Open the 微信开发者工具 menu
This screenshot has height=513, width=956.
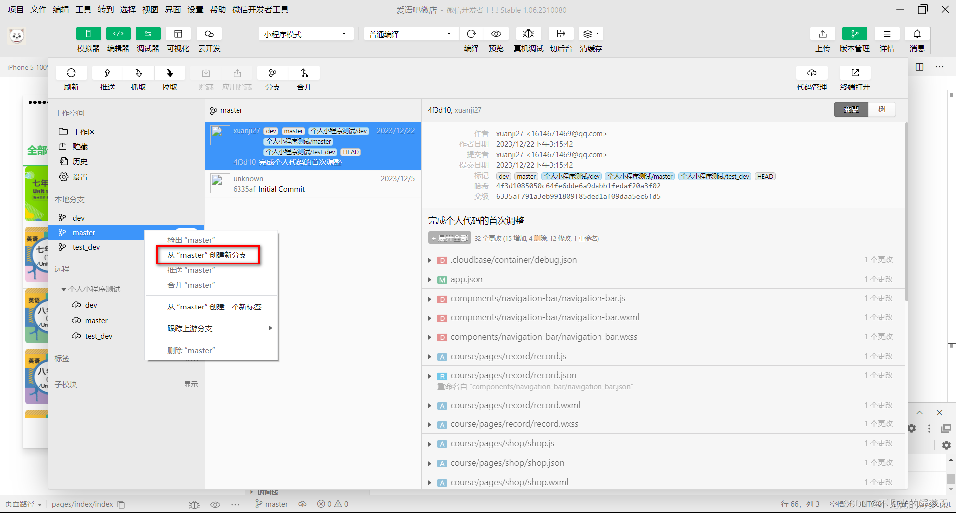click(260, 10)
